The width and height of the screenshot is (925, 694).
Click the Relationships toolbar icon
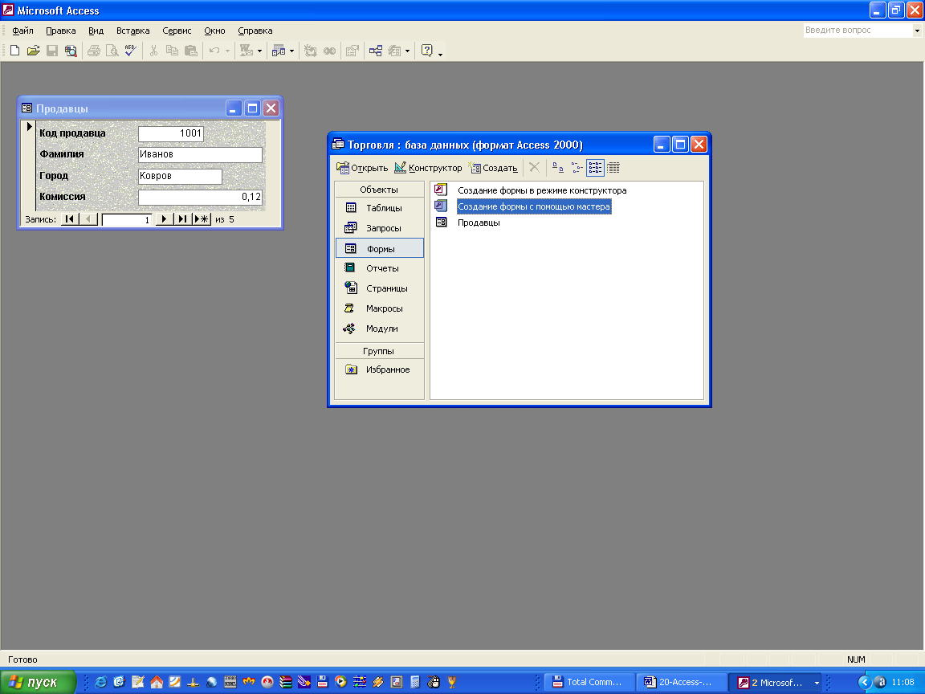pyautogui.click(x=375, y=51)
